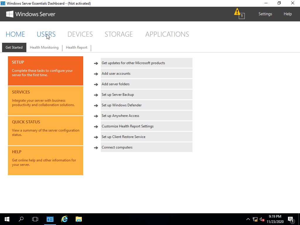Screen dimensions: 300x225
Task: Open Help in the header
Action: 288,14
